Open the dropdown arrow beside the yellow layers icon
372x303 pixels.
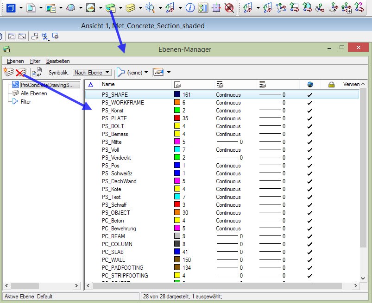[140, 8]
